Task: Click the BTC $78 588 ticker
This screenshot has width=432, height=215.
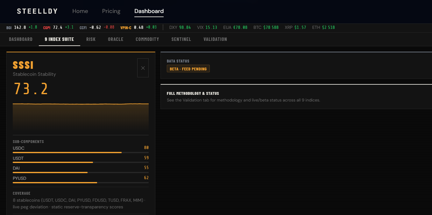Action: 266,28
